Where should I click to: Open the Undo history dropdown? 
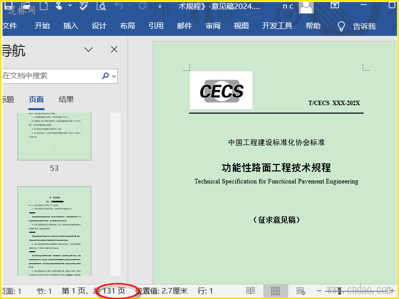[x=130, y=5]
